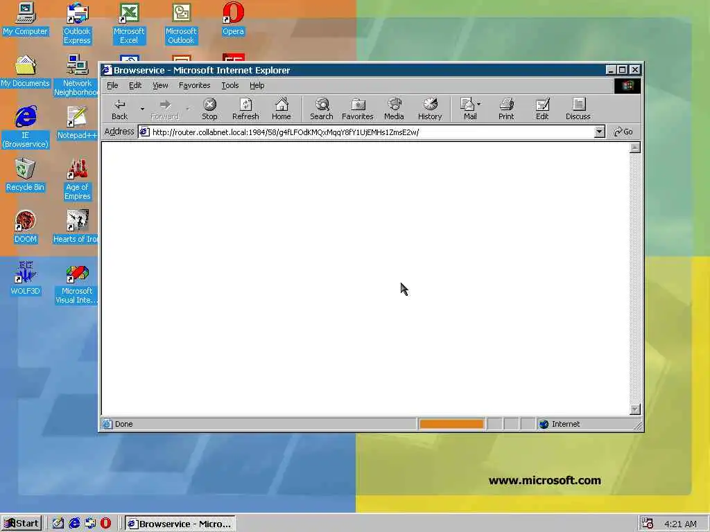Screen dimensions: 710x532
Task: Open the Favorites toolbar button
Action: 358,109
